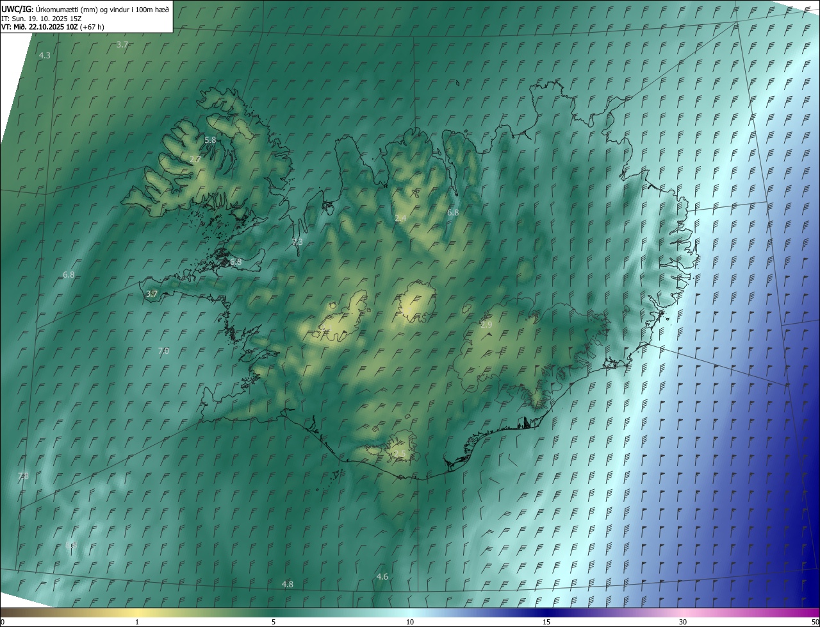Click the colorbar tick label 1
The width and height of the screenshot is (820, 627).
pyautogui.click(x=137, y=622)
